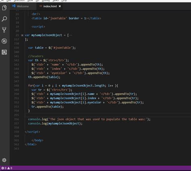
Task: Click the closing </script> tag
Action: tap(32, 132)
